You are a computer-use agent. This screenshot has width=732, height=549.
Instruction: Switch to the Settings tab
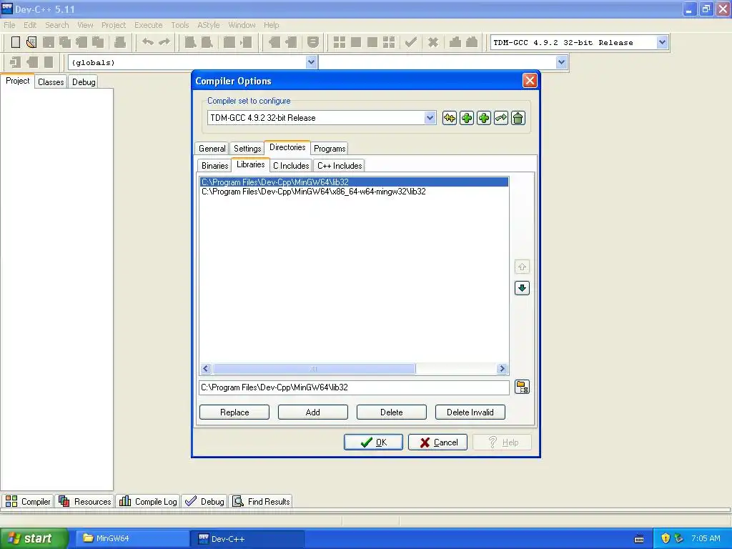pos(247,149)
